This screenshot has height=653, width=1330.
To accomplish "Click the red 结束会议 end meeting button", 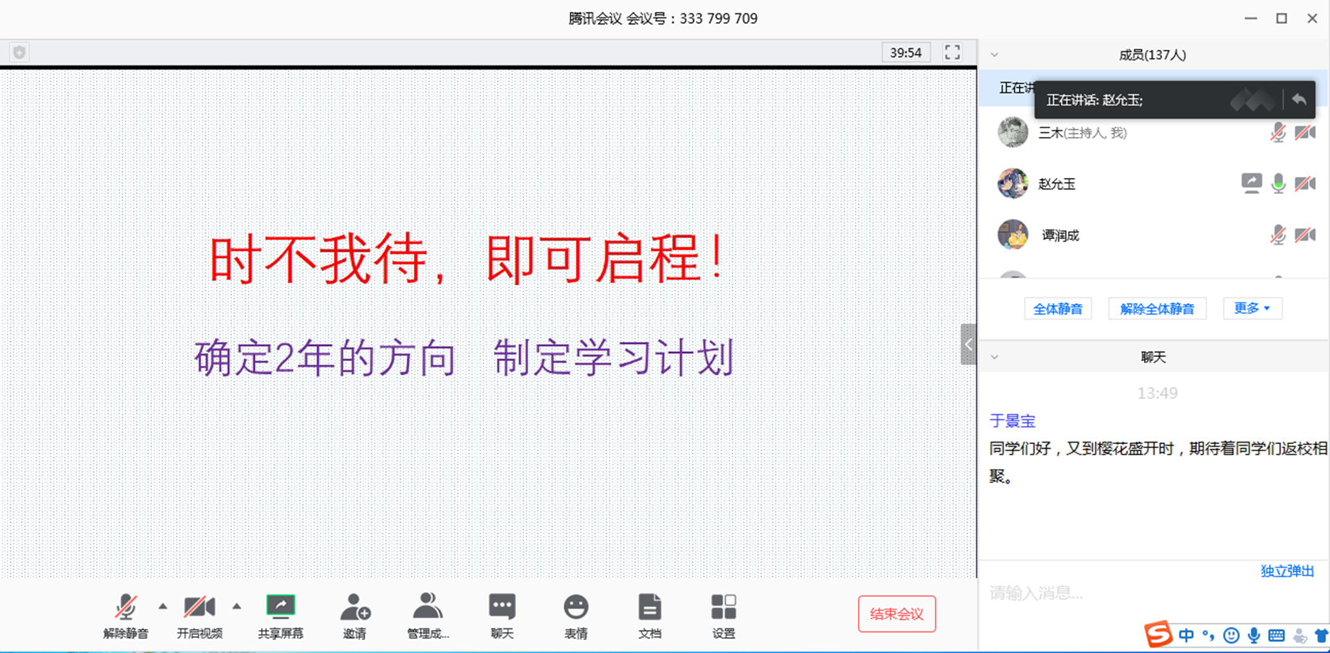I will (x=896, y=614).
